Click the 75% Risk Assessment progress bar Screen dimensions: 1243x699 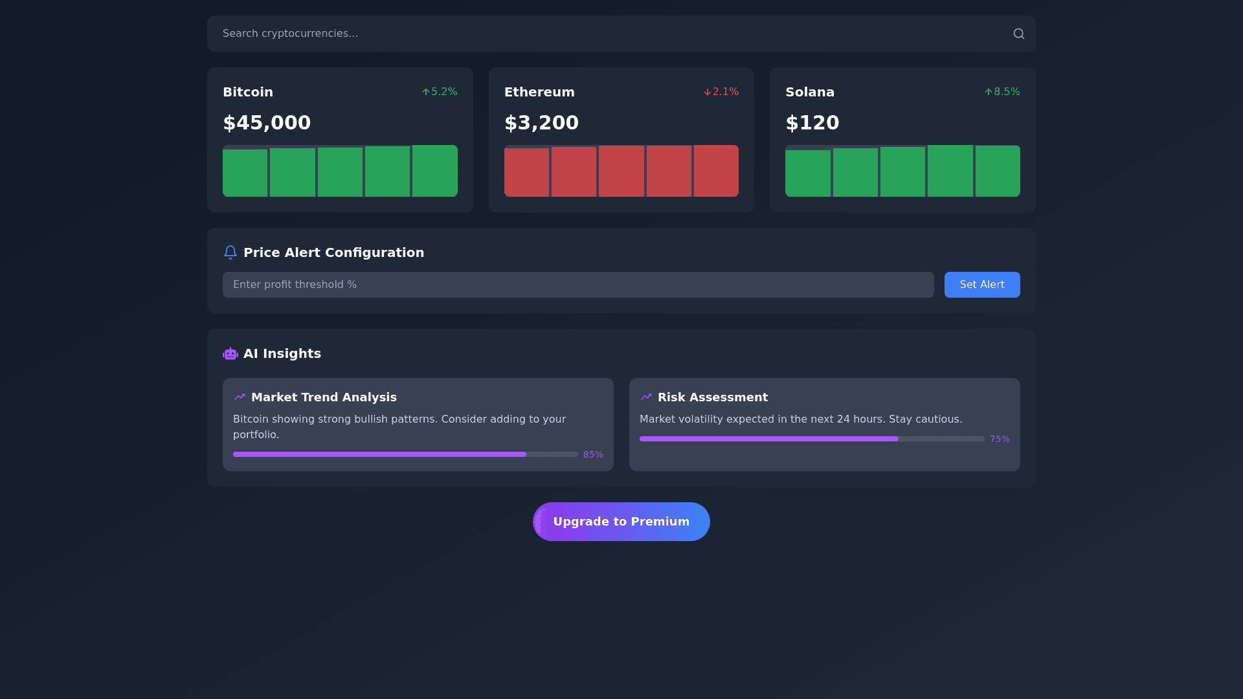(x=811, y=439)
